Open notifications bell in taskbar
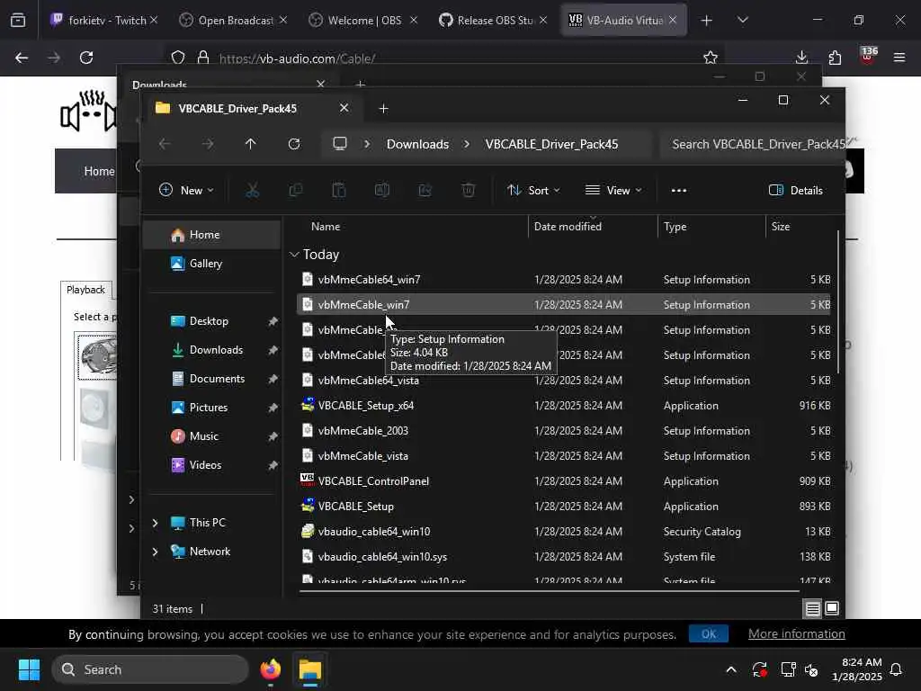The width and height of the screenshot is (921, 691). (x=897, y=669)
